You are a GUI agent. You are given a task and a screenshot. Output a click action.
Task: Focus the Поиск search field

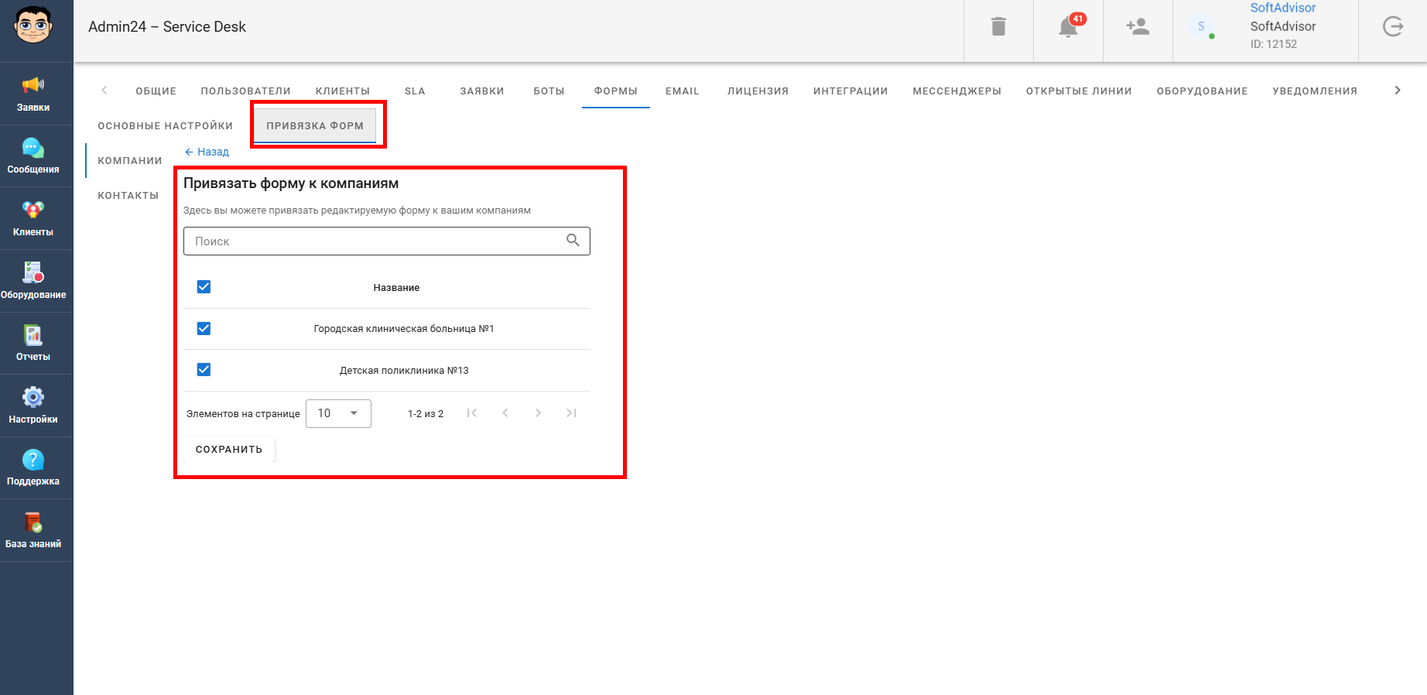[x=387, y=241]
